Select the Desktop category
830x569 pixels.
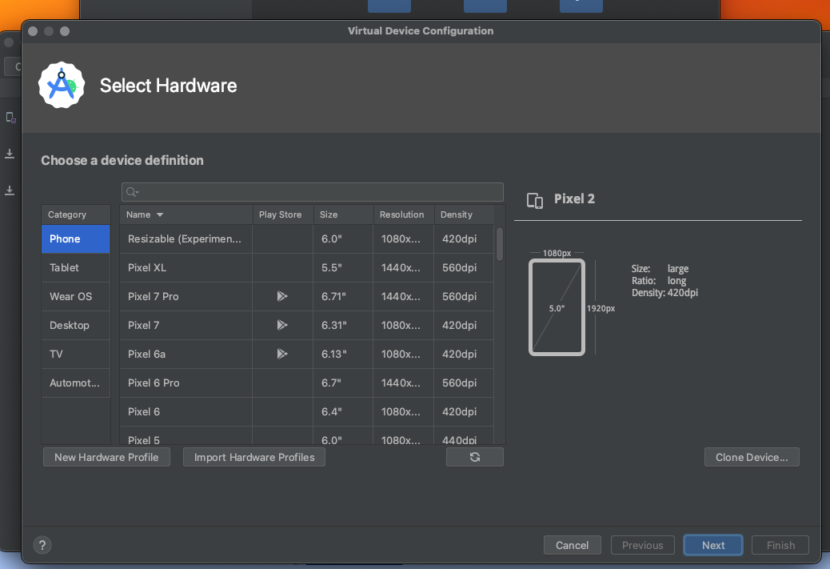pyautogui.click(x=76, y=325)
